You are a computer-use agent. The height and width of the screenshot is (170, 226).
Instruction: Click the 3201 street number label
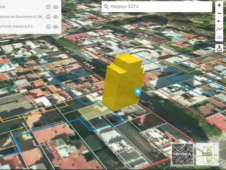click(x=89, y=65)
